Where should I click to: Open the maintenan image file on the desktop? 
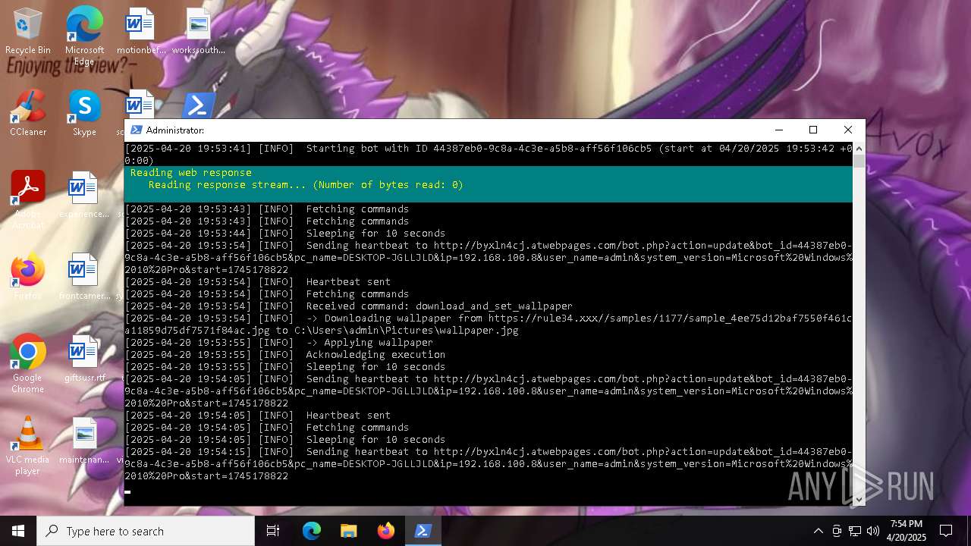(x=84, y=441)
